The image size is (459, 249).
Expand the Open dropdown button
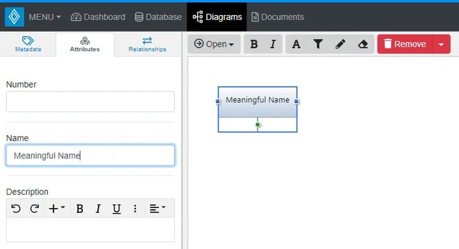coord(214,44)
